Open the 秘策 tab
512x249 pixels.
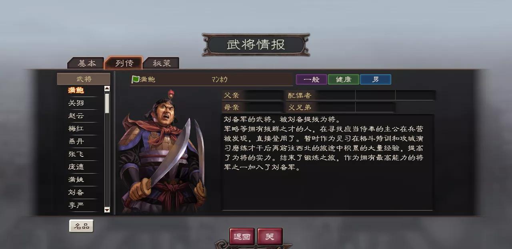click(162, 63)
